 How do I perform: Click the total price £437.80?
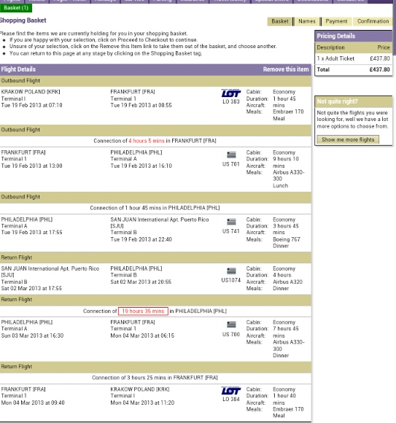(x=379, y=69)
